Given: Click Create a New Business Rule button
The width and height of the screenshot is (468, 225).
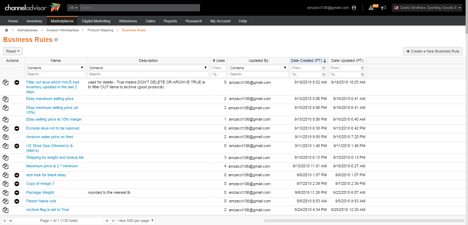Looking at the screenshot, I should [433, 51].
